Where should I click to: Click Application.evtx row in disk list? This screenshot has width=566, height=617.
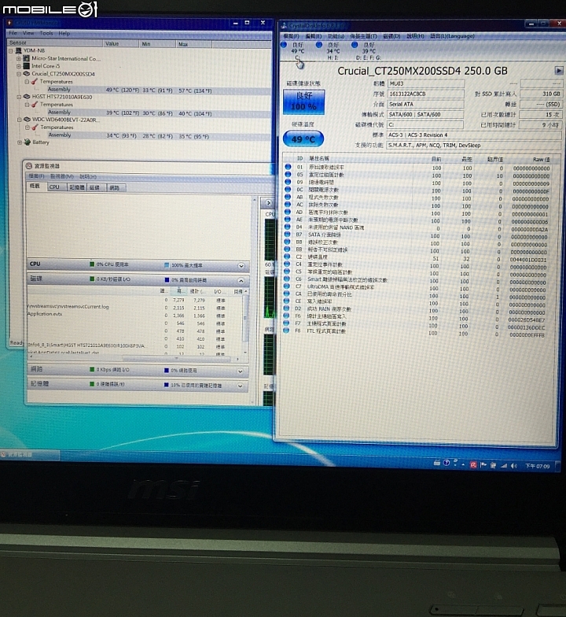pyautogui.click(x=135, y=315)
